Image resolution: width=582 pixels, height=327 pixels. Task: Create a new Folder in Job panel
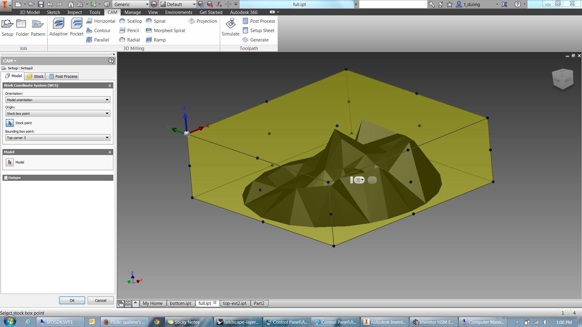coord(22,27)
